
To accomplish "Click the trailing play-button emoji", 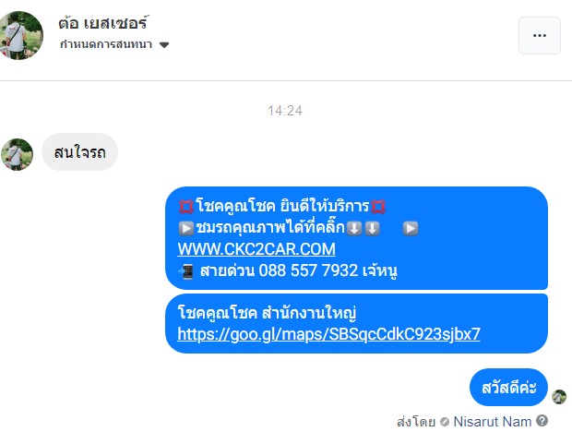I will tap(411, 229).
